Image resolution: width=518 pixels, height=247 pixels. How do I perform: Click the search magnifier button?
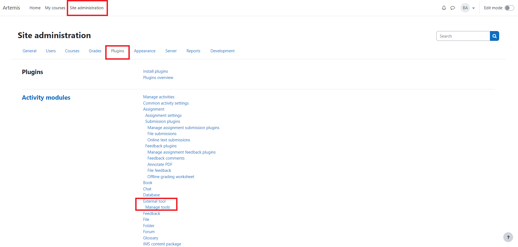coord(495,36)
